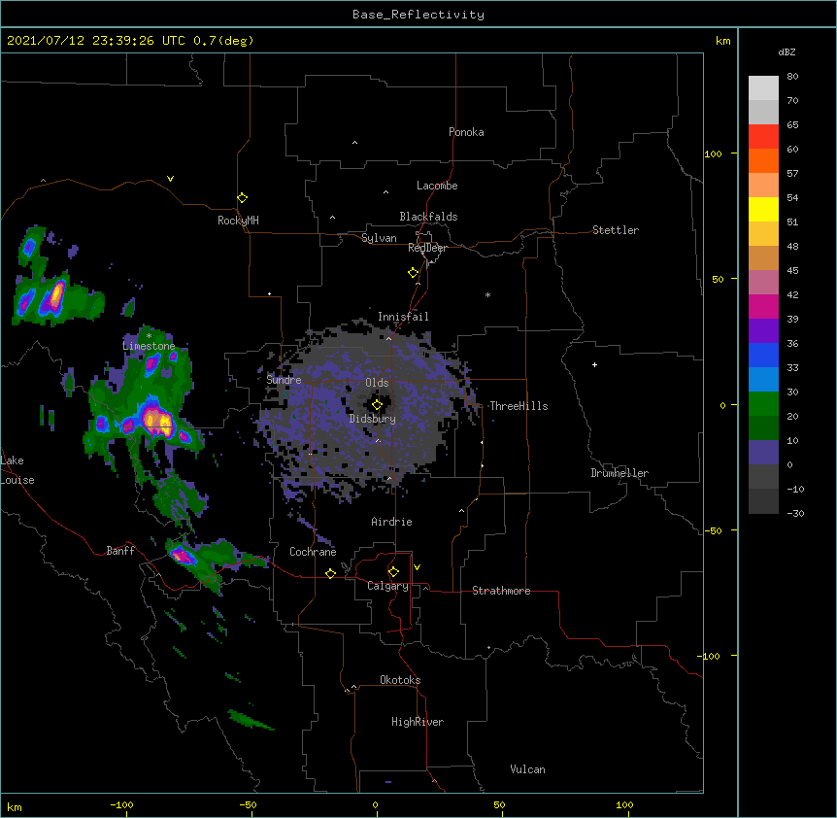
Task: Click the Vulcan town label
Action: [x=527, y=769]
